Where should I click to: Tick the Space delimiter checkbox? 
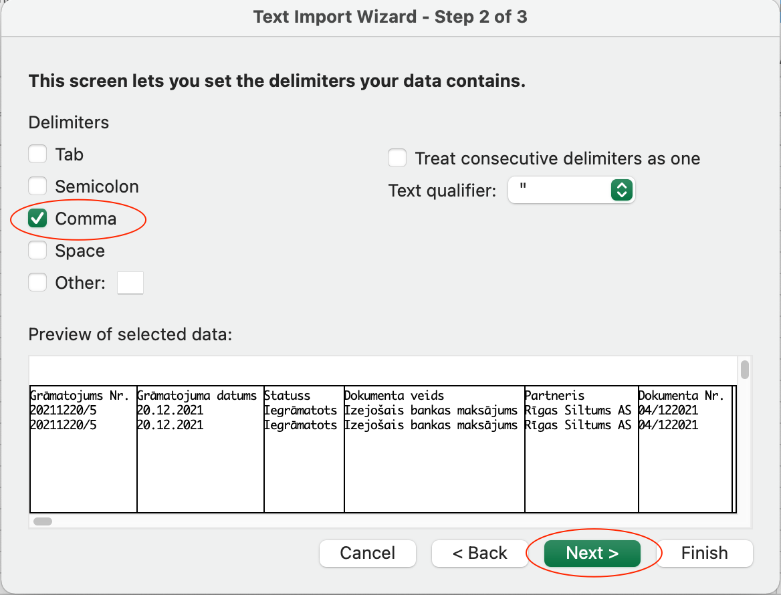click(37, 251)
